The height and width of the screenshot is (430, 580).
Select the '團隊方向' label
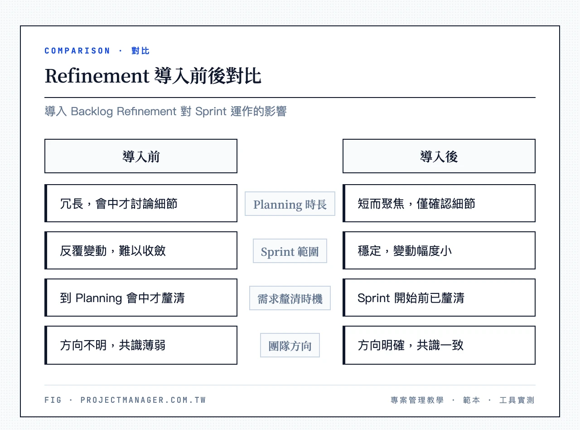(290, 345)
